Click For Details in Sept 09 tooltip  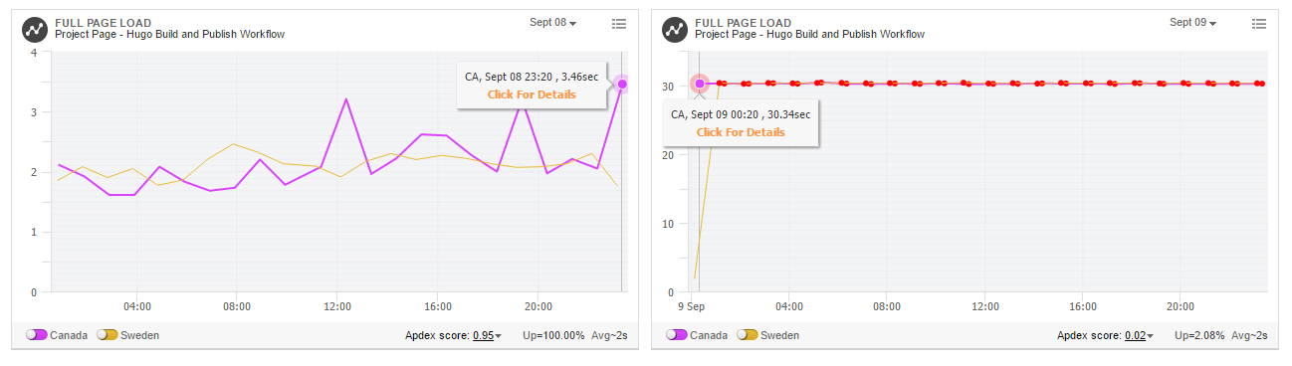point(741,132)
